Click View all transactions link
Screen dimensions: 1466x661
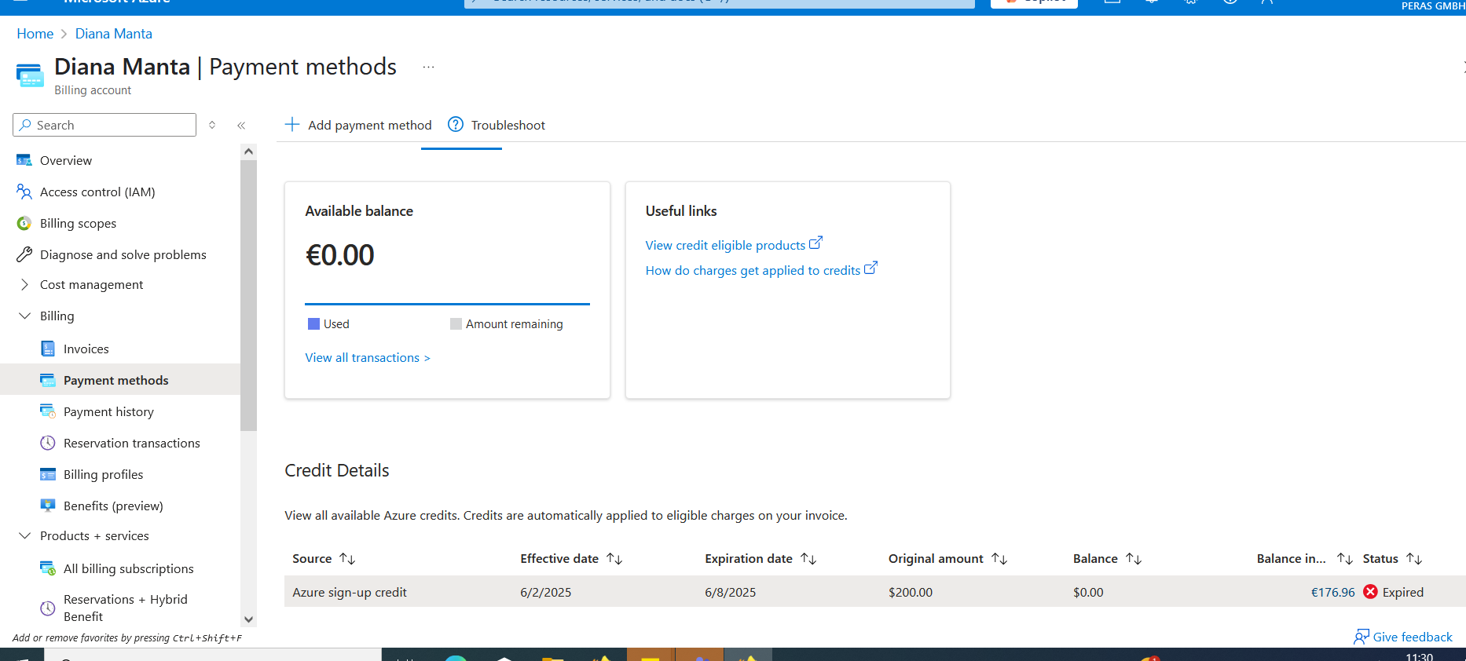tap(368, 358)
